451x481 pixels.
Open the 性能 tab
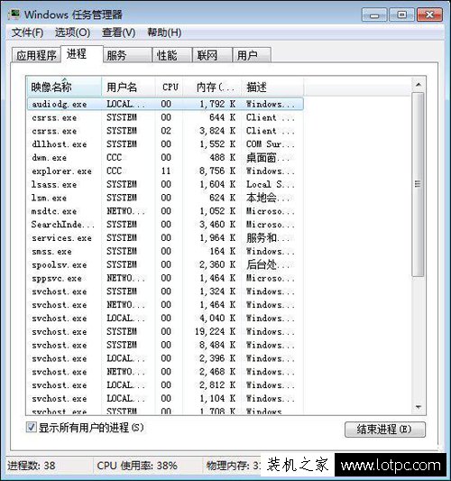coord(172,56)
